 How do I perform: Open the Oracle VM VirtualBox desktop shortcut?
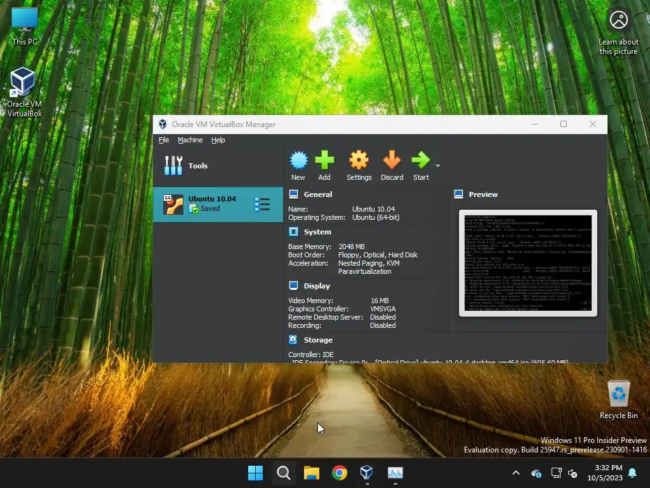tap(24, 92)
